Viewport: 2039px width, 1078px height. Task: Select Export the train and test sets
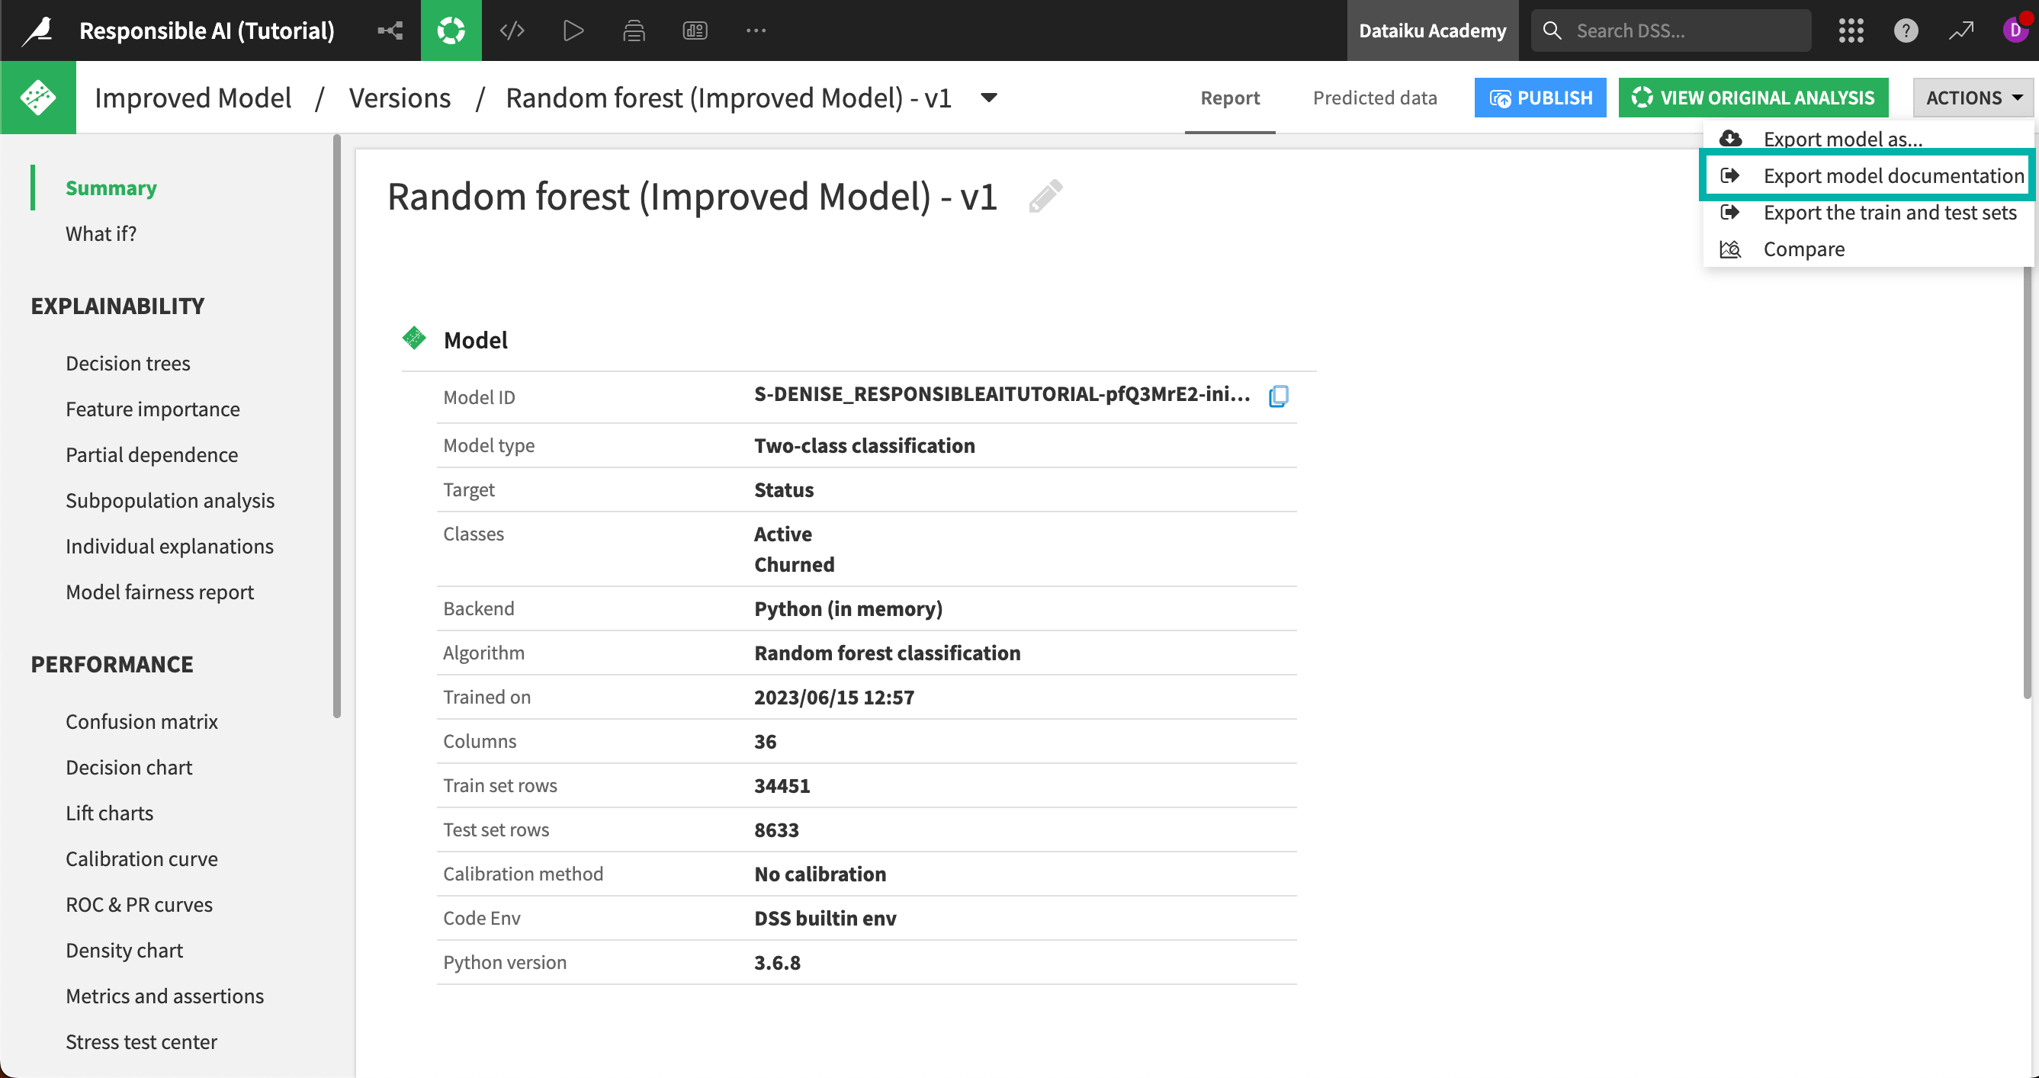coord(1890,212)
